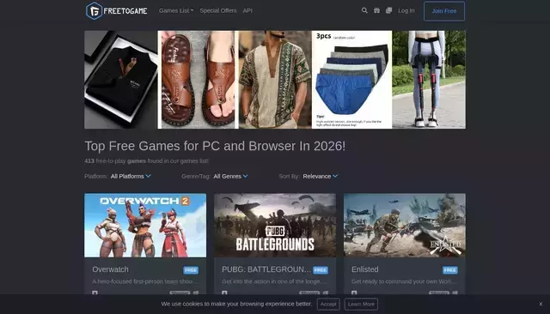Open the PUBG Battlegrounds thumbnail
This screenshot has width=550, height=314.
275,225
